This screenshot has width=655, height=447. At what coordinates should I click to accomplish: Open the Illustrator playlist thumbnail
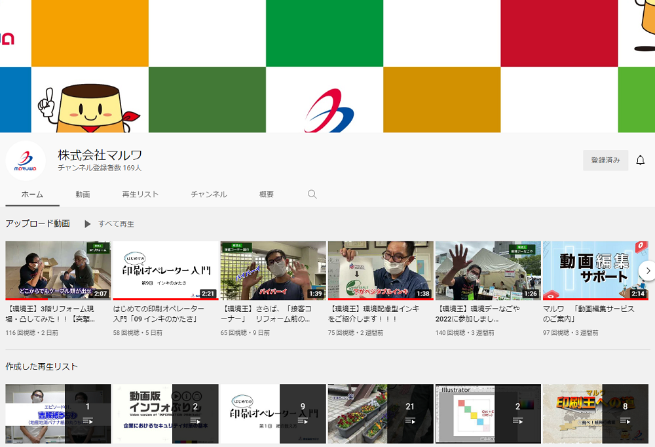(488, 414)
